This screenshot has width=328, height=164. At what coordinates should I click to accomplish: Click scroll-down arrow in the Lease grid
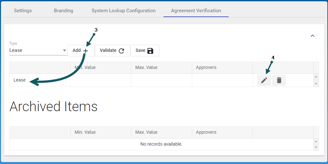click(316, 84)
